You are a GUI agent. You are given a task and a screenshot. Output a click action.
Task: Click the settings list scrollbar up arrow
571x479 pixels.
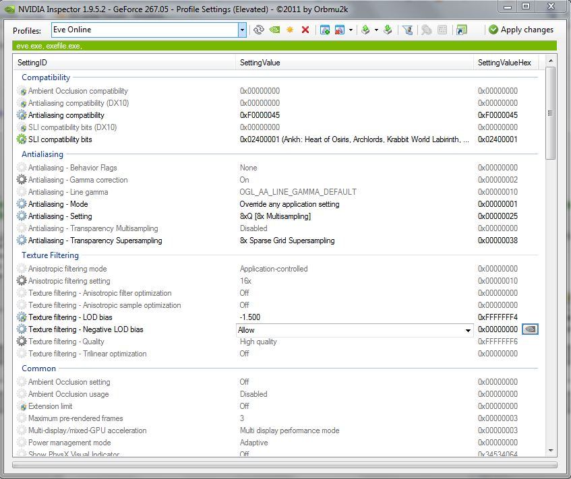pos(551,61)
